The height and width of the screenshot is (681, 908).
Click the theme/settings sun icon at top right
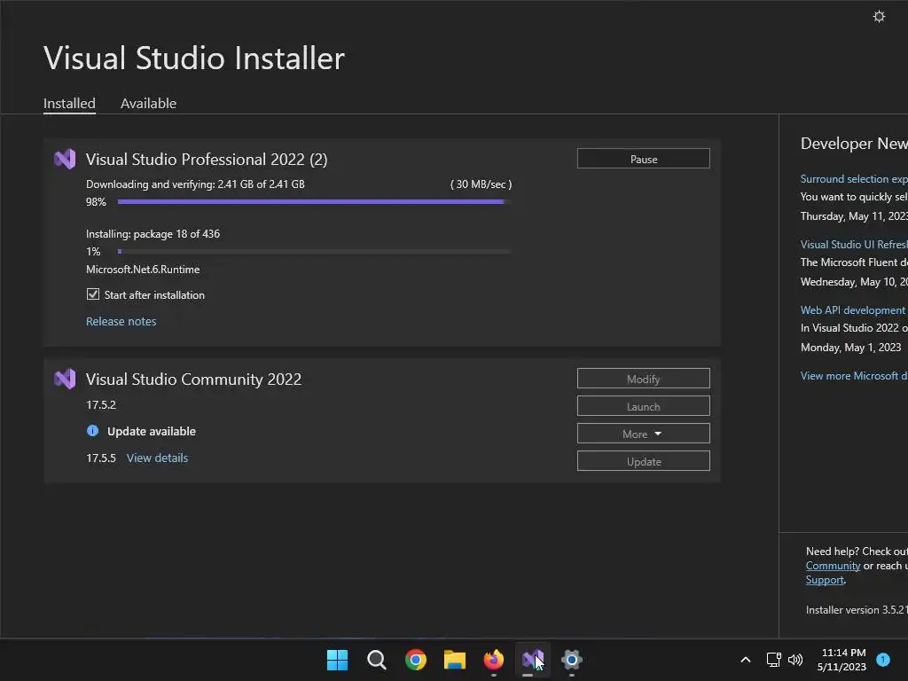point(879,16)
